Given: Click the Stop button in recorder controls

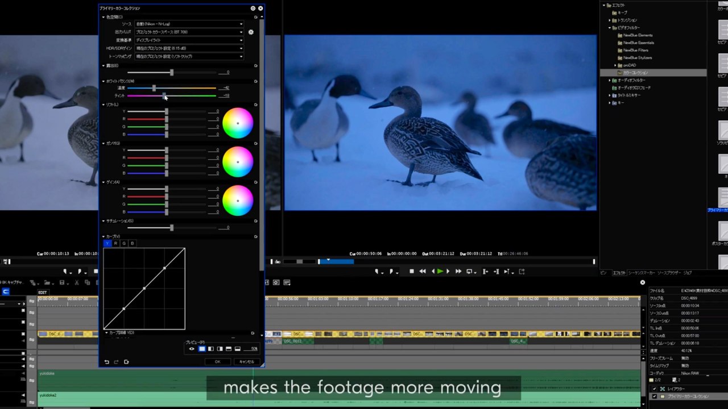Looking at the screenshot, I should pos(412,272).
